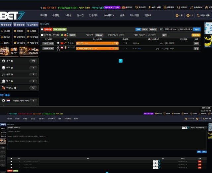Image resolution: width=212 pixels, height=173 pixels.
Task: Open sidebar 국내형 tile
Action: coord(6,31)
